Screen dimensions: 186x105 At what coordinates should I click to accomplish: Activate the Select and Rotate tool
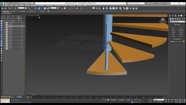(42, 8)
